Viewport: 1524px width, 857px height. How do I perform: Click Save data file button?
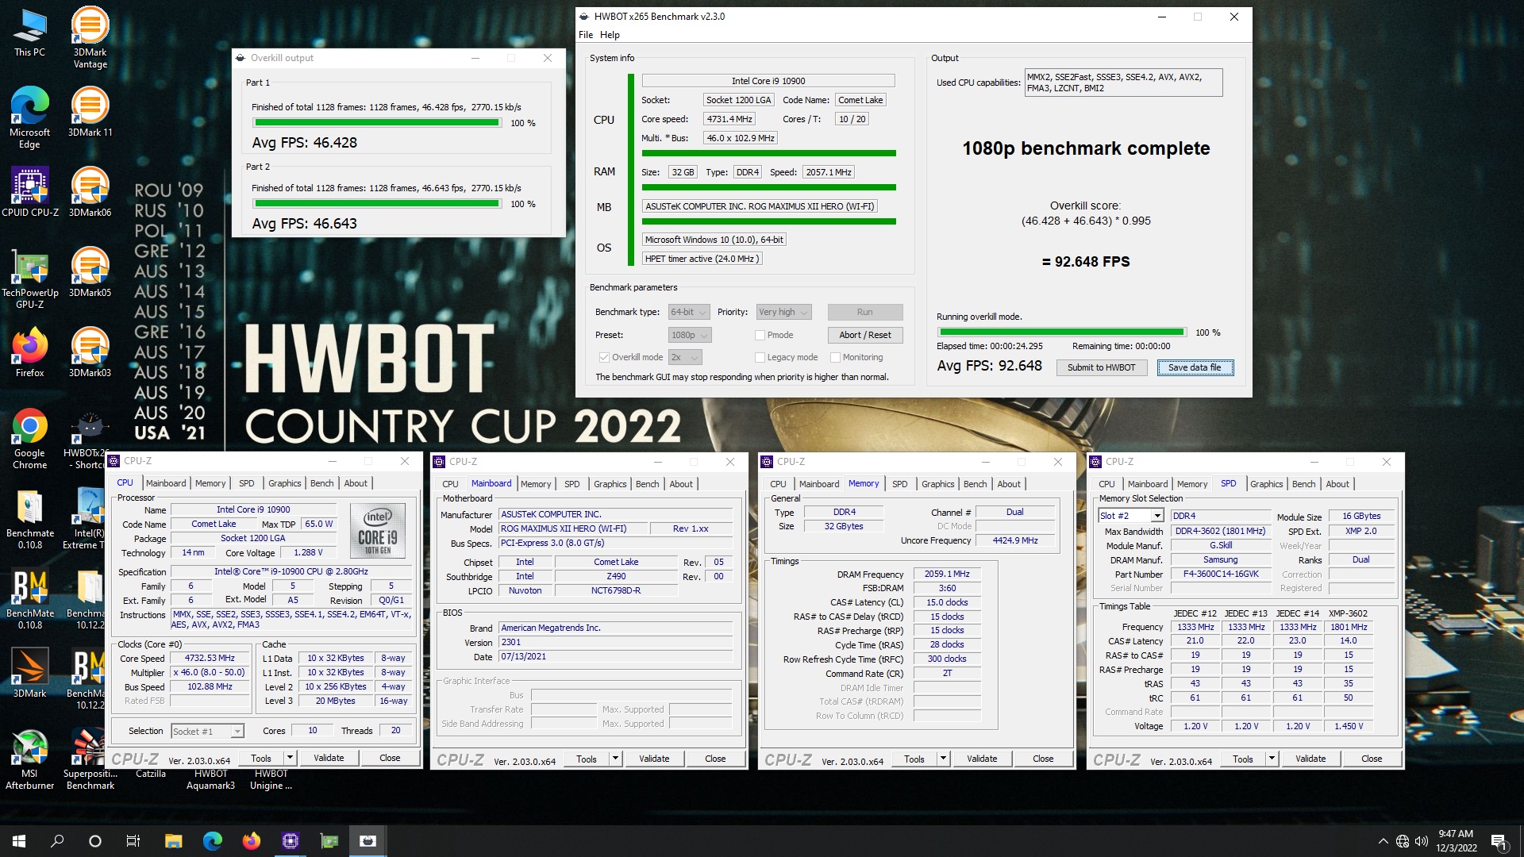pos(1195,367)
